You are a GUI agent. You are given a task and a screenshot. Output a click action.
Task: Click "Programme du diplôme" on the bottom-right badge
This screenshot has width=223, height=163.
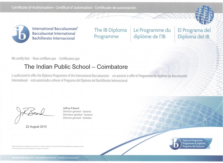pyautogui.click(x=194, y=143)
